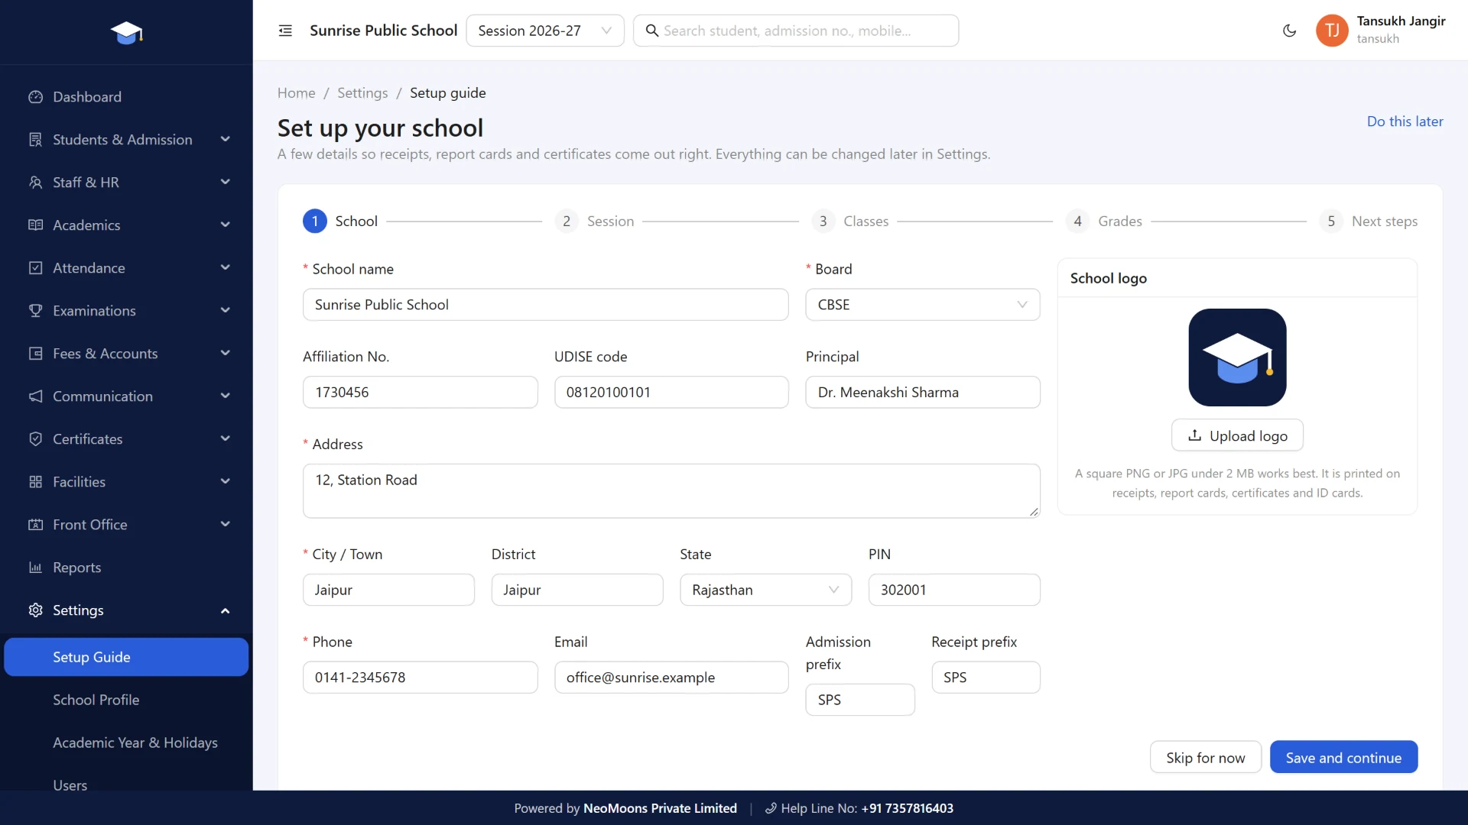Click the Staff & HR person icon
Image resolution: width=1468 pixels, height=825 pixels.
[35, 183]
